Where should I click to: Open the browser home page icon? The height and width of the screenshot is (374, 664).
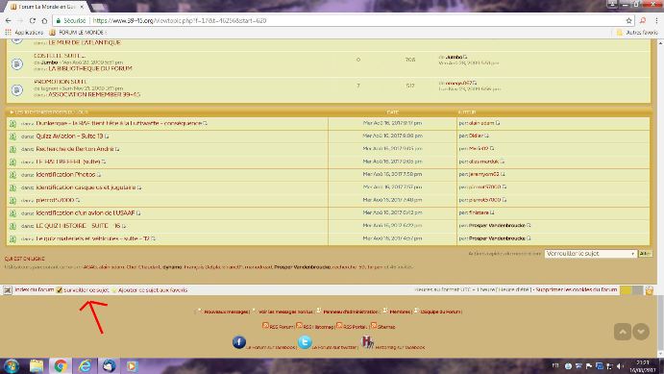tap(44, 20)
